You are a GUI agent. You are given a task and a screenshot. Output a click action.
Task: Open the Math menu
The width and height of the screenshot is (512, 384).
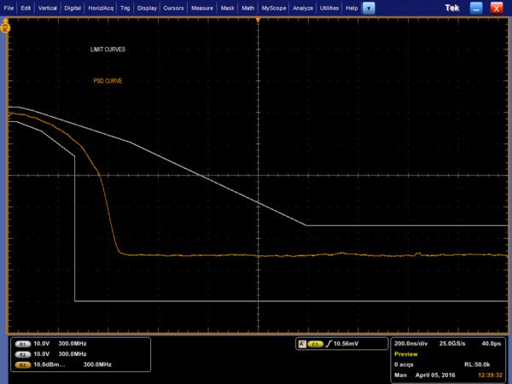click(x=248, y=9)
